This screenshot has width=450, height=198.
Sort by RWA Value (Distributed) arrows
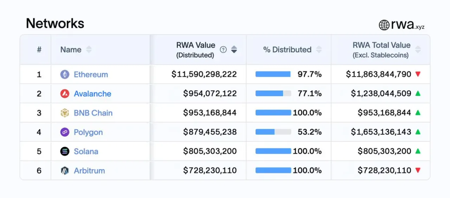(234, 50)
